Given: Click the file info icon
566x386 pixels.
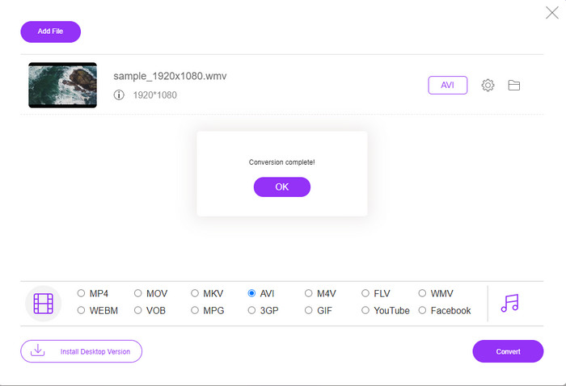Looking at the screenshot, I should [x=119, y=95].
